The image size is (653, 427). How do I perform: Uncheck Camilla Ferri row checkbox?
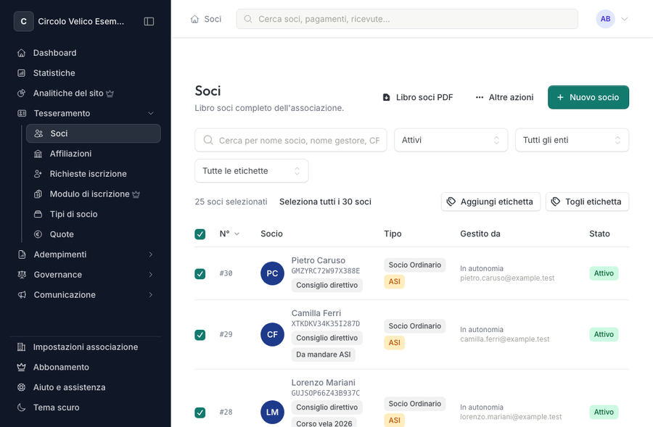click(x=200, y=335)
